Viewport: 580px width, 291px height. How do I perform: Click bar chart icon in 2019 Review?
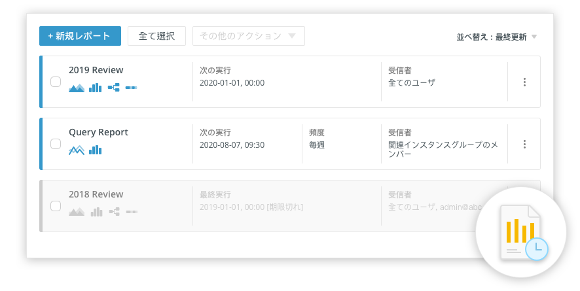(95, 88)
